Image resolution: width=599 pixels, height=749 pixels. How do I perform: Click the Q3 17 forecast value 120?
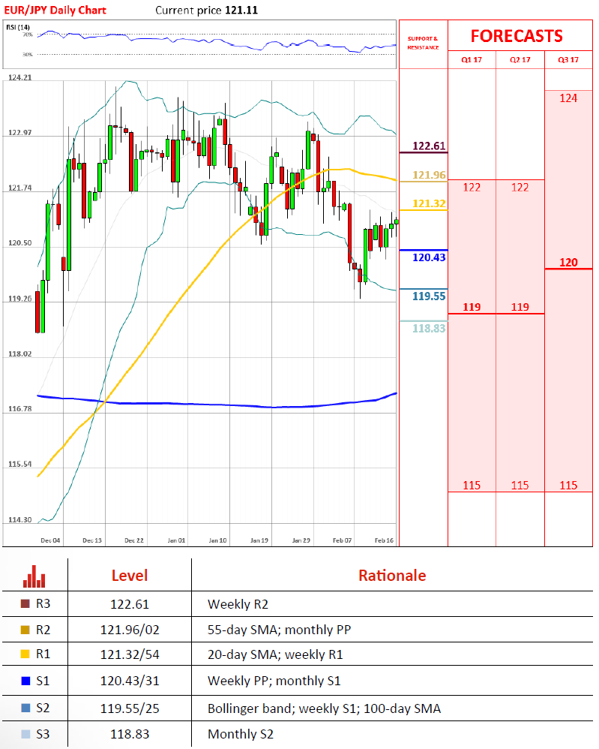pyautogui.click(x=568, y=262)
